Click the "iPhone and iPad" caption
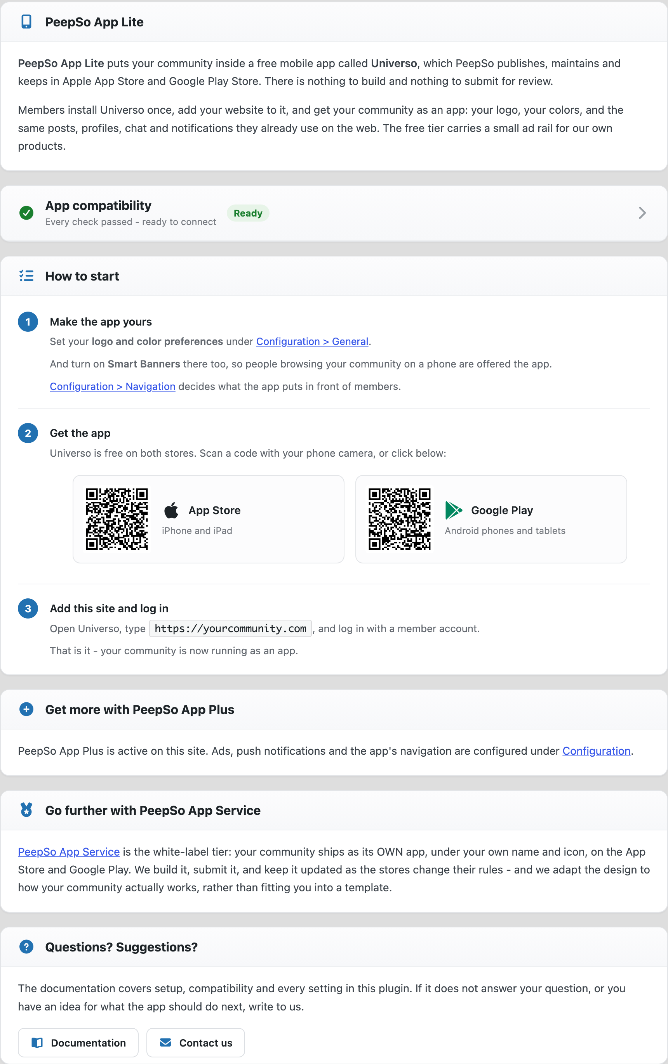The height and width of the screenshot is (1064, 668). coord(197,530)
